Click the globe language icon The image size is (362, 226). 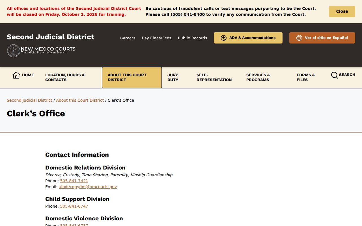tap(299, 38)
